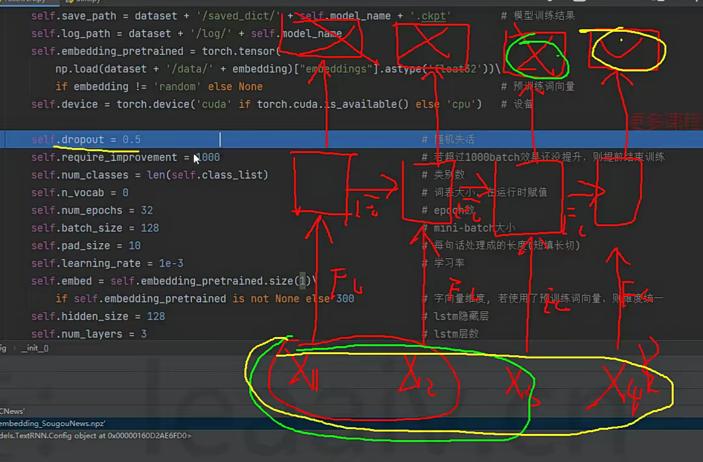Select the __init__() breadcrumb item
The image size is (703, 462).
(x=35, y=348)
